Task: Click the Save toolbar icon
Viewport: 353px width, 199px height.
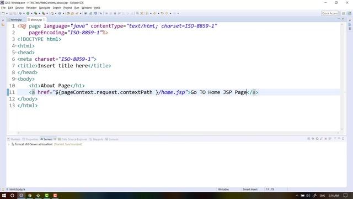Action: 11,13
